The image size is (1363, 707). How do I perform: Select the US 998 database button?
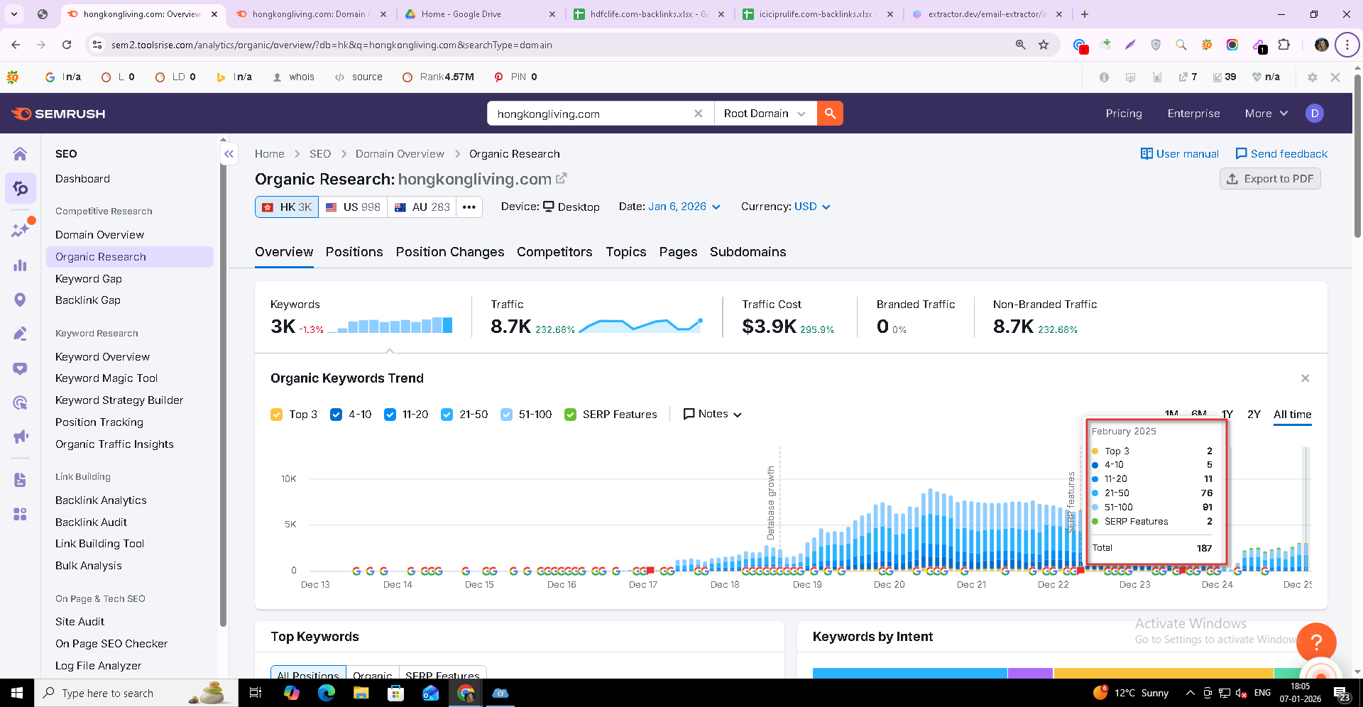(353, 207)
